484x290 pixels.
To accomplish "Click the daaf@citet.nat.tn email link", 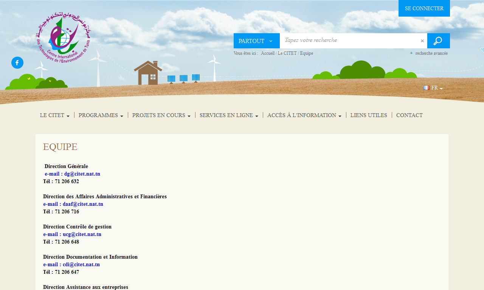I will [73, 204].
